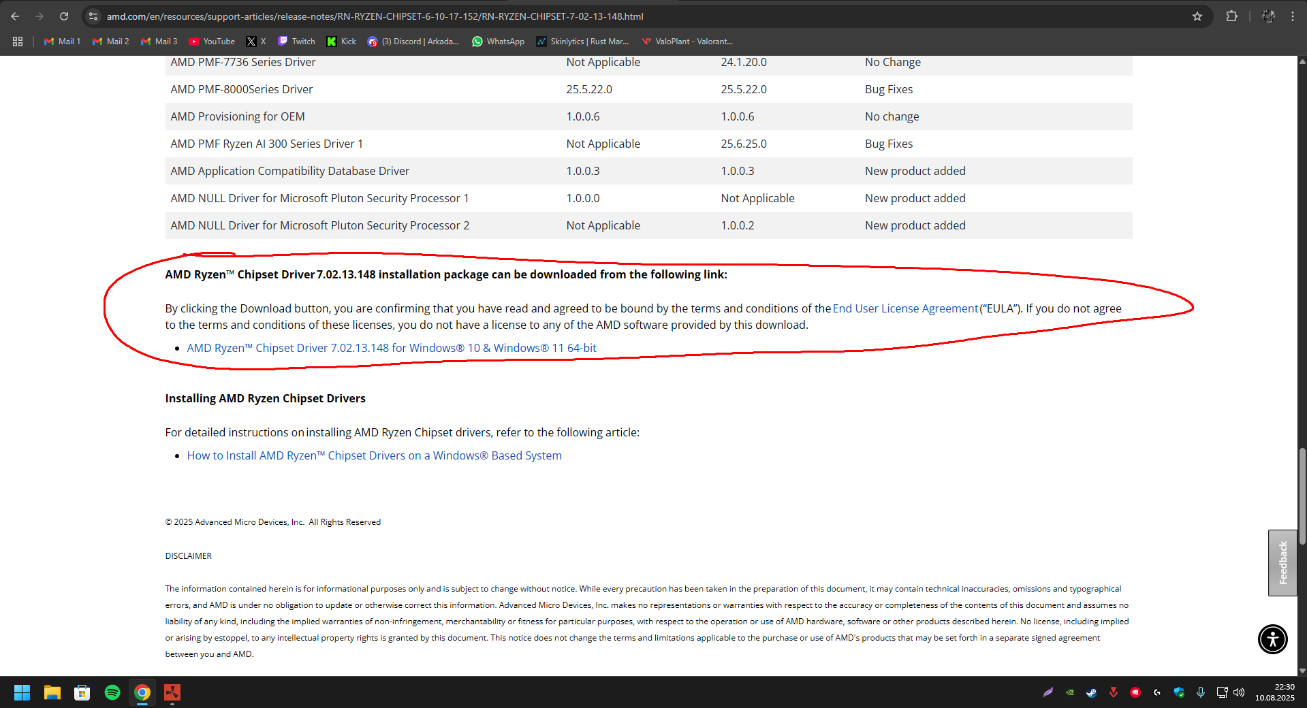Open How to Install Chipset Drivers article
The width and height of the screenshot is (1307, 708).
coord(375,455)
